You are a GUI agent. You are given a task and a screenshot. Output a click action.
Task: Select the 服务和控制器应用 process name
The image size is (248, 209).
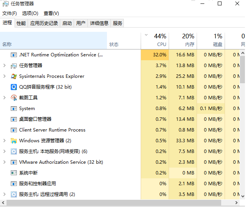[38, 184]
